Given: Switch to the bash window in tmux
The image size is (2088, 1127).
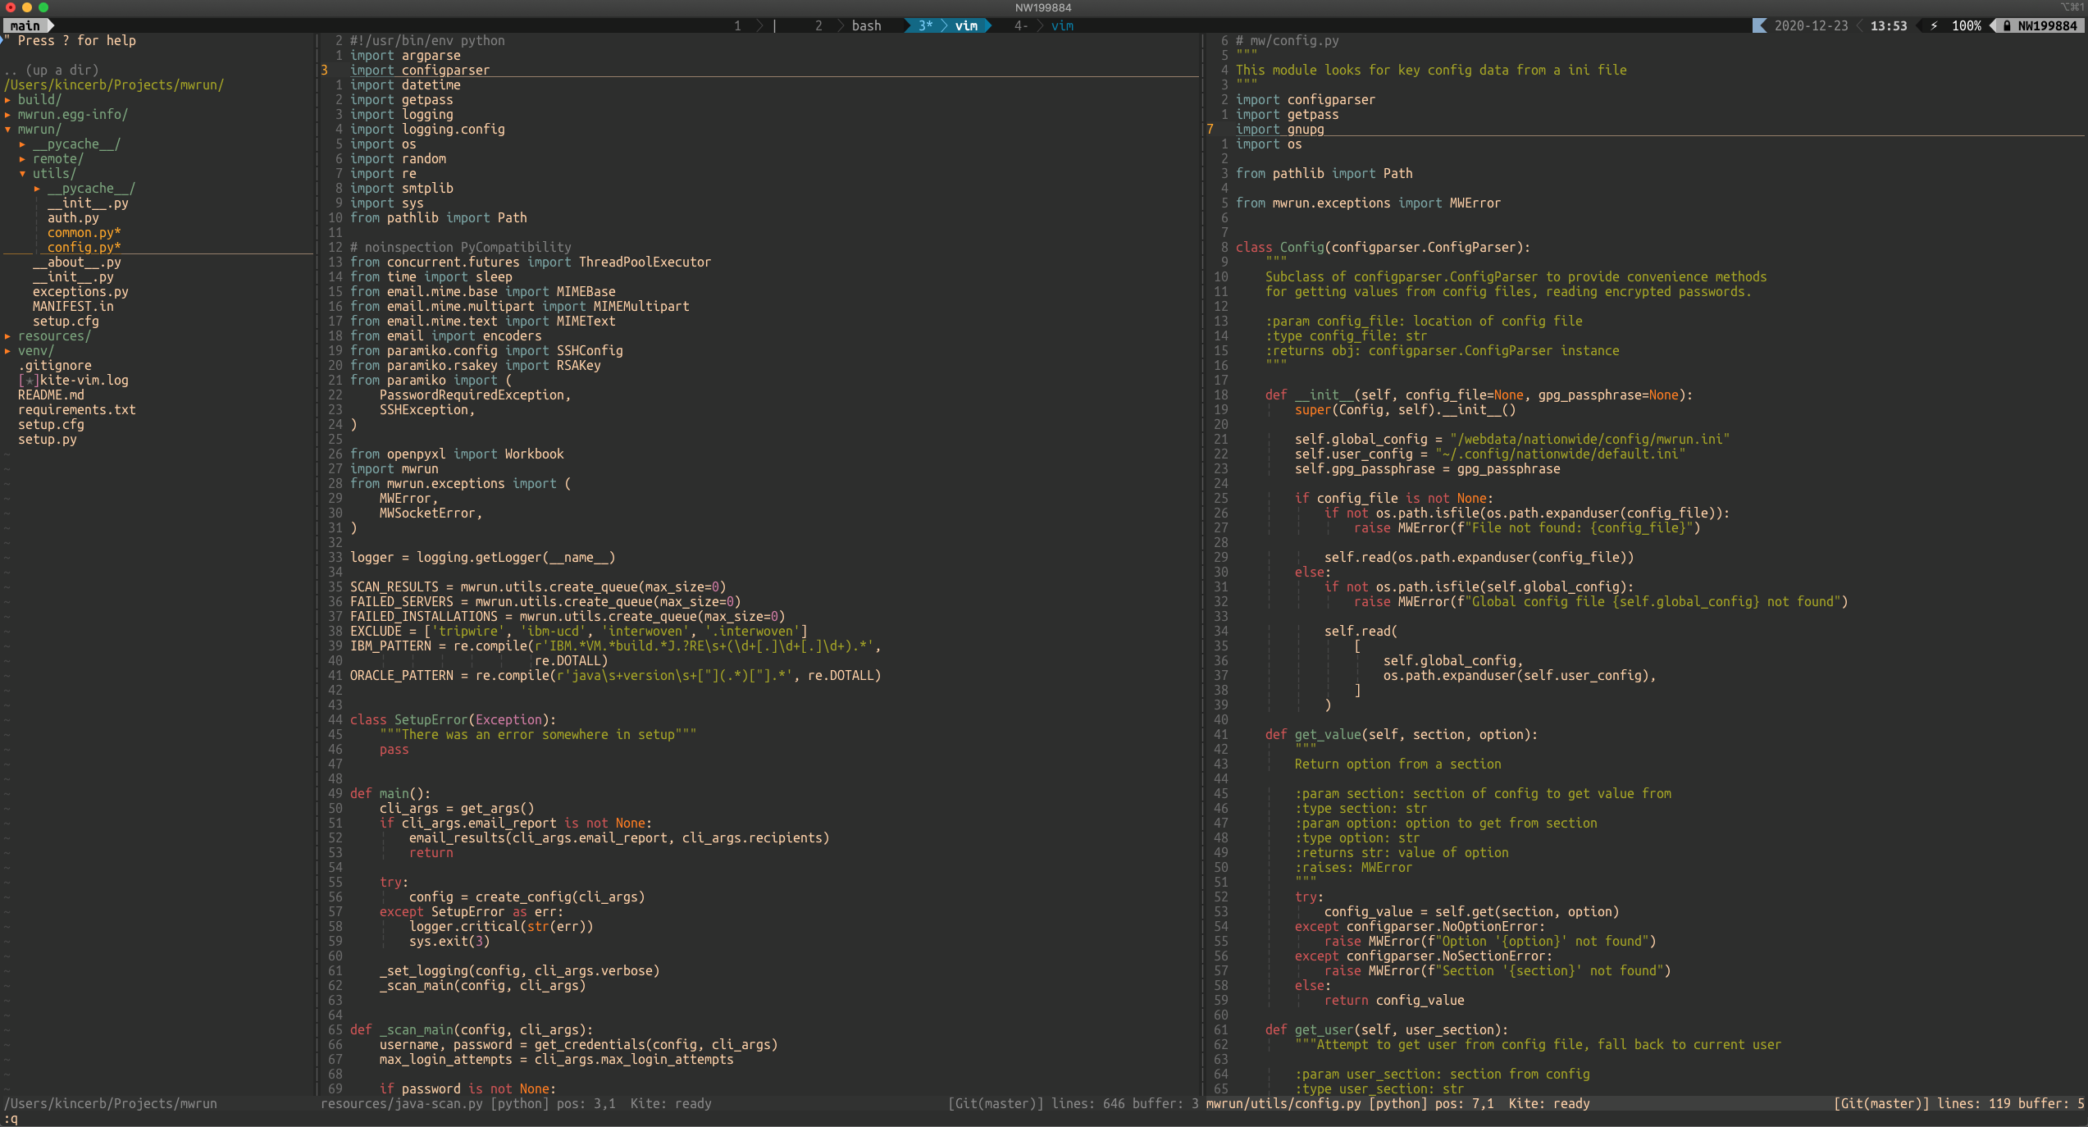Looking at the screenshot, I should (866, 25).
